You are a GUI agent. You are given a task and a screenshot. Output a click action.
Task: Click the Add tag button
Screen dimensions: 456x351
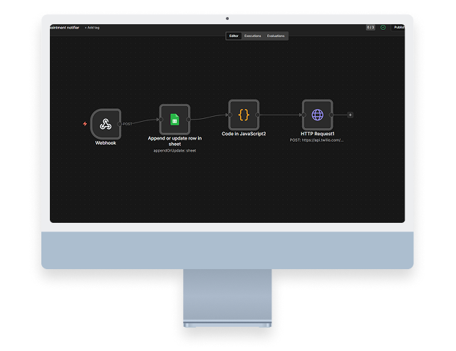92,28
